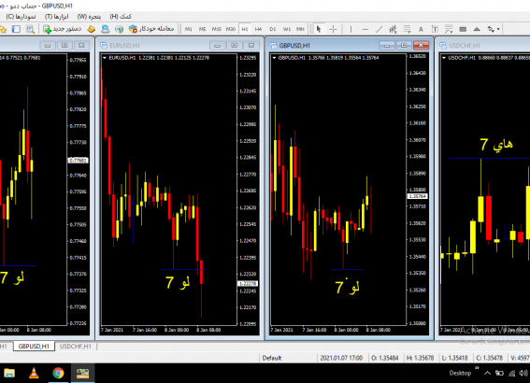Image resolution: width=530 pixels, height=383 pixels.
Task: Expand the triangle beside GBPUSD,H1 chart header
Action: point(275,58)
